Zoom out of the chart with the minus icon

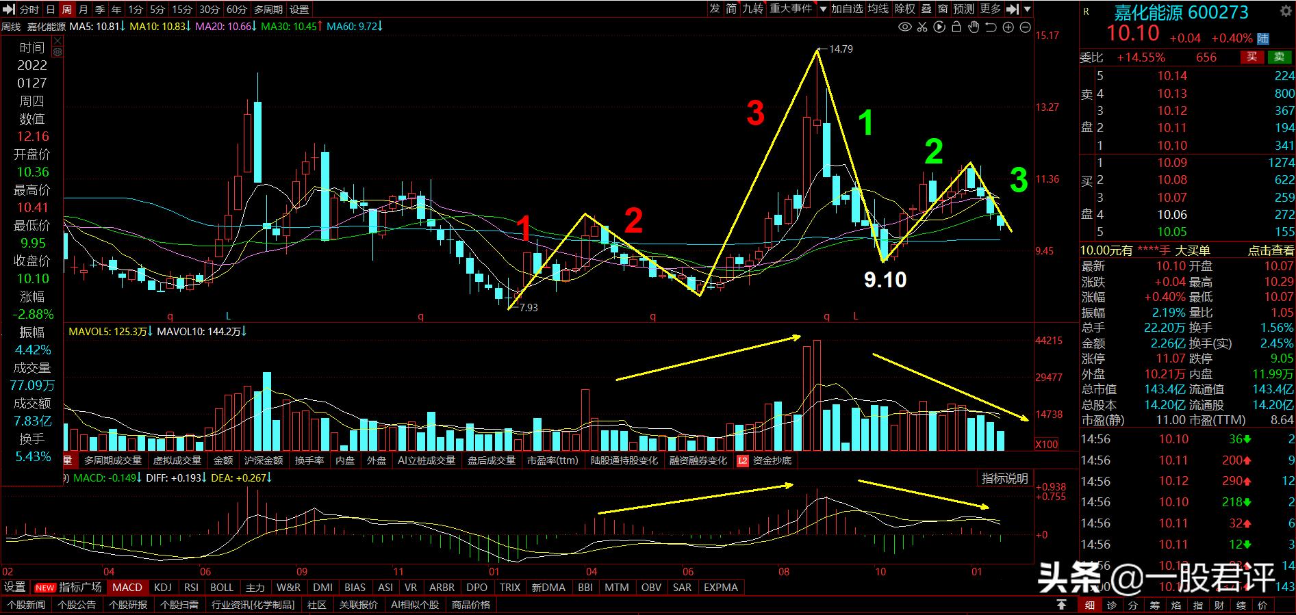click(x=1025, y=27)
